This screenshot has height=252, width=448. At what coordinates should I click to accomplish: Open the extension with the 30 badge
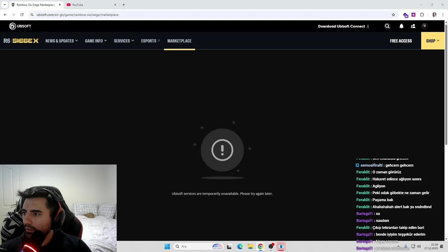click(405, 15)
